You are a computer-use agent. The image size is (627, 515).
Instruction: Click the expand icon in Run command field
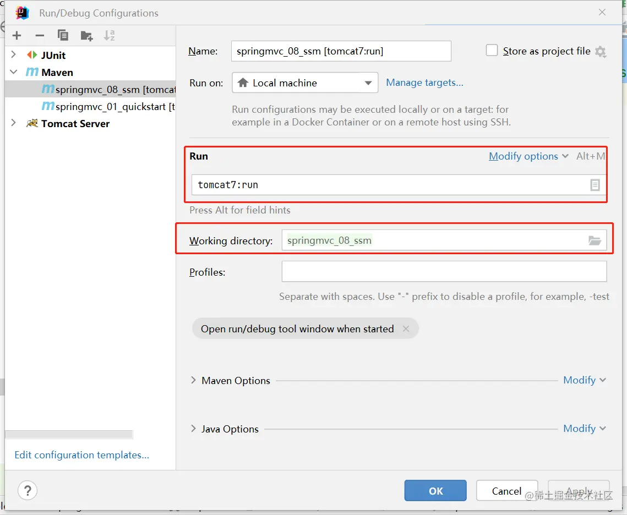595,185
